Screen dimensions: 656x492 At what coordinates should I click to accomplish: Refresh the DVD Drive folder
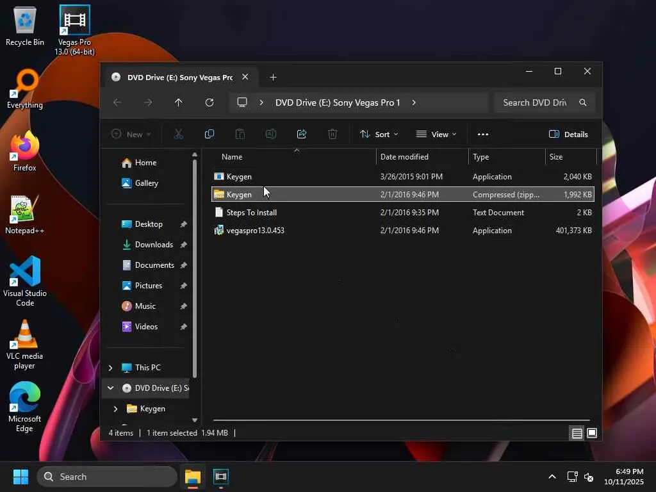209,102
